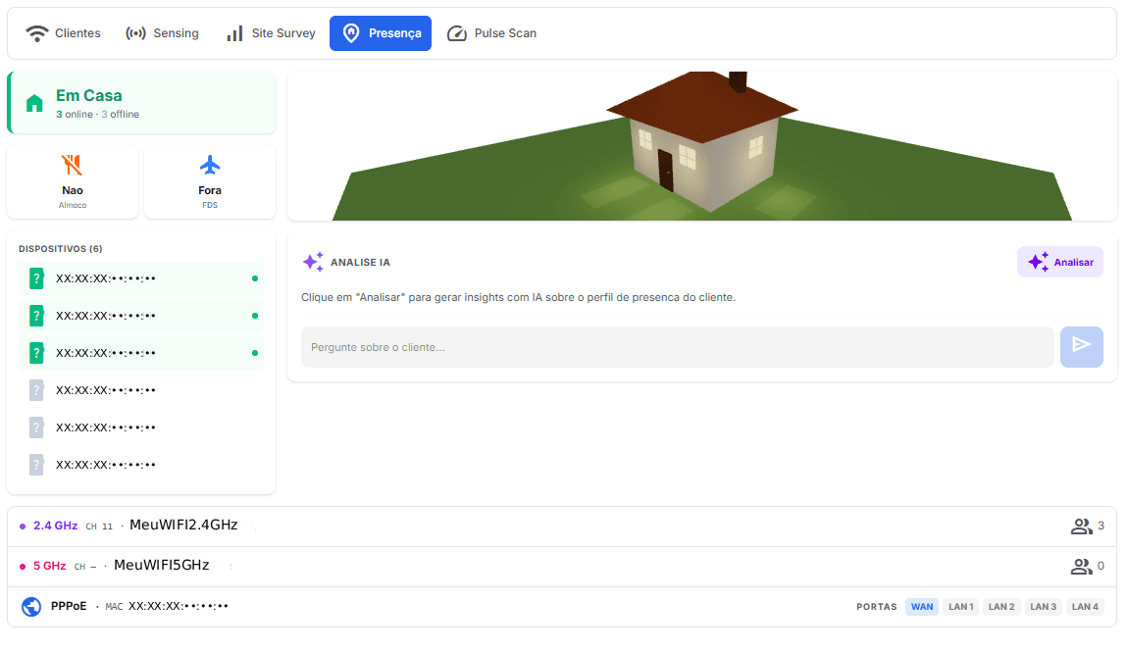
Task: Switch to the Sensing tab
Action: 162,33
